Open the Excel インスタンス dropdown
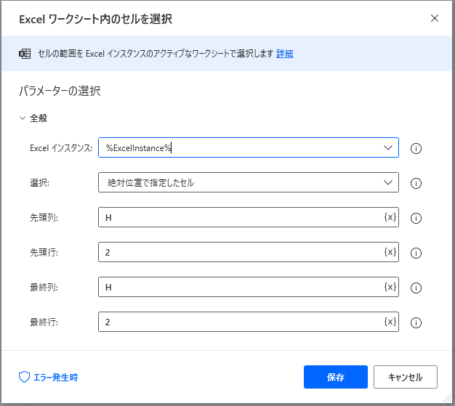The image size is (455, 406). tap(387, 148)
